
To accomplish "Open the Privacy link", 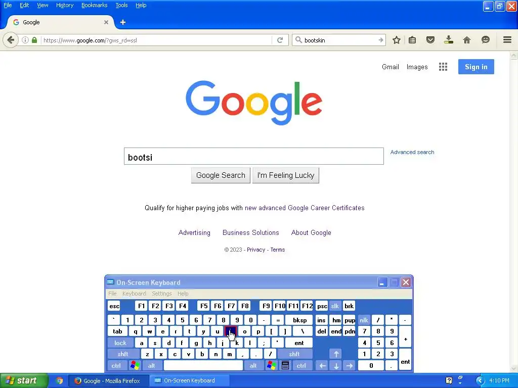I will pos(256,250).
